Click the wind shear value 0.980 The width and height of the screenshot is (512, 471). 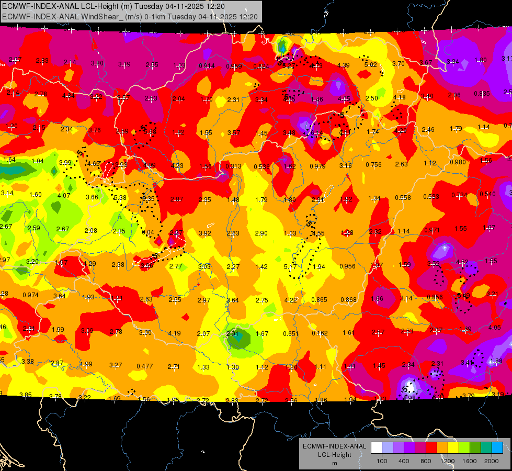(458, 162)
